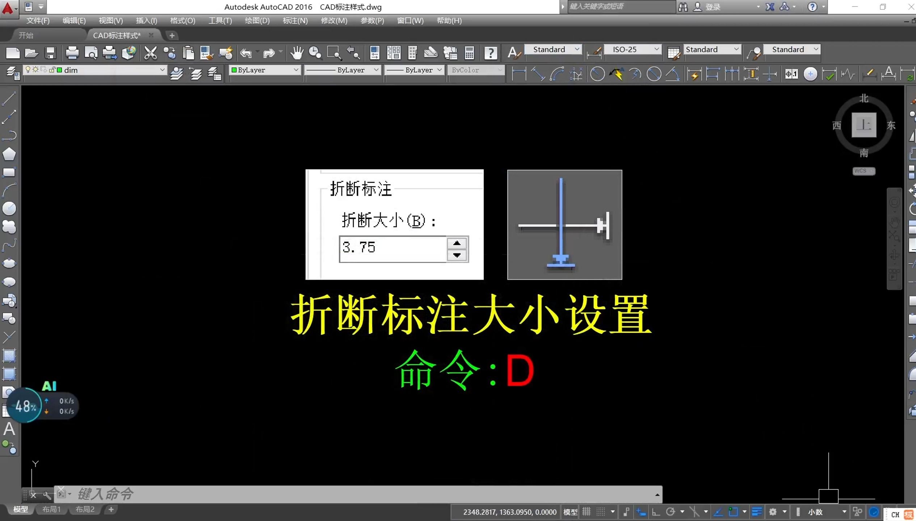
Task: Click the Cut scissors icon
Action: coord(150,53)
